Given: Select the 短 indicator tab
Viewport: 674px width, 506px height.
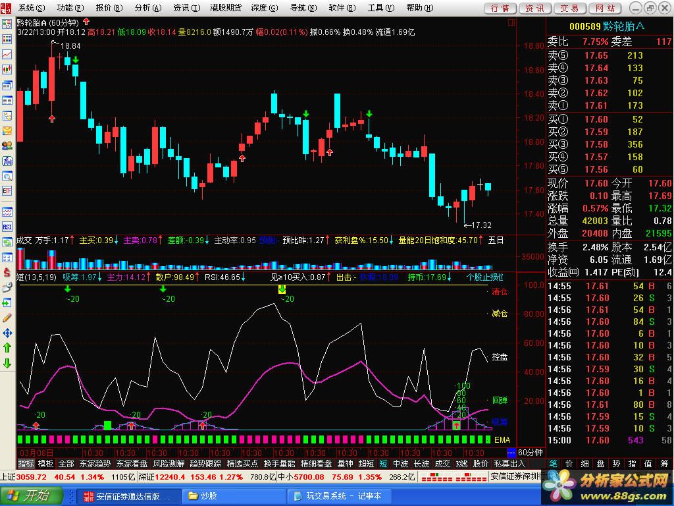Looking at the screenshot, I should tap(384, 463).
